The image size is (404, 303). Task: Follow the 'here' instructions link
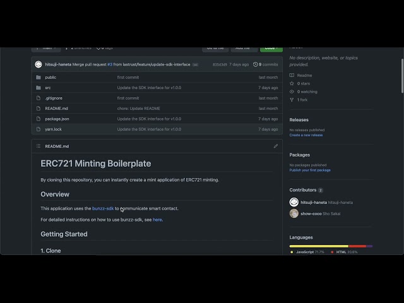(x=157, y=220)
